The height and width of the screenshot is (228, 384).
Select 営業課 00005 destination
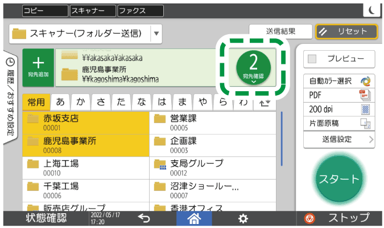click(x=213, y=123)
